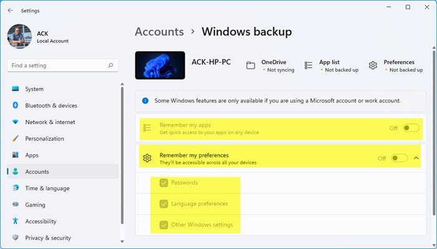437x249 pixels.
Task: Click the Preferences gear icon in header
Action: pos(373,65)
